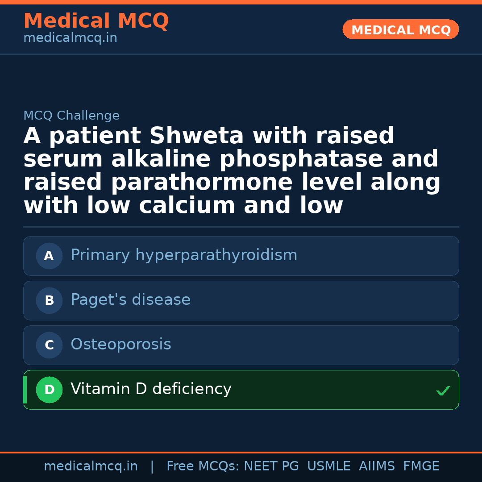Click the green checkmark icon on option D
Viewport: 482px width, 482px height.
point(443,391)
